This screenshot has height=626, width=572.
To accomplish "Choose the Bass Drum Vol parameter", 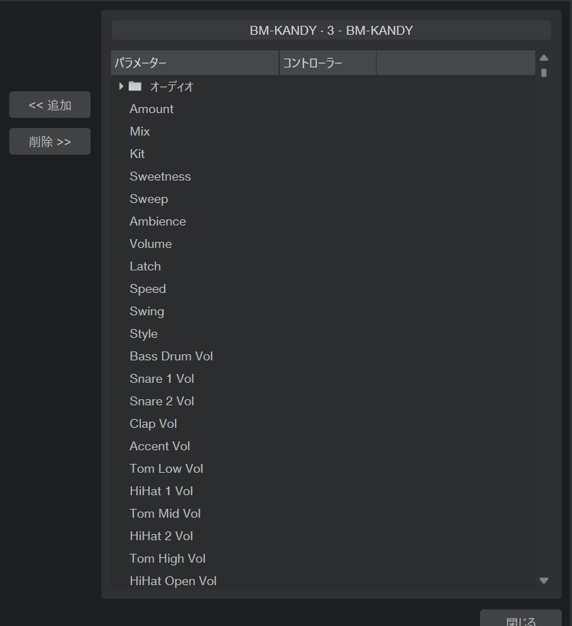I will pos(171,356).
